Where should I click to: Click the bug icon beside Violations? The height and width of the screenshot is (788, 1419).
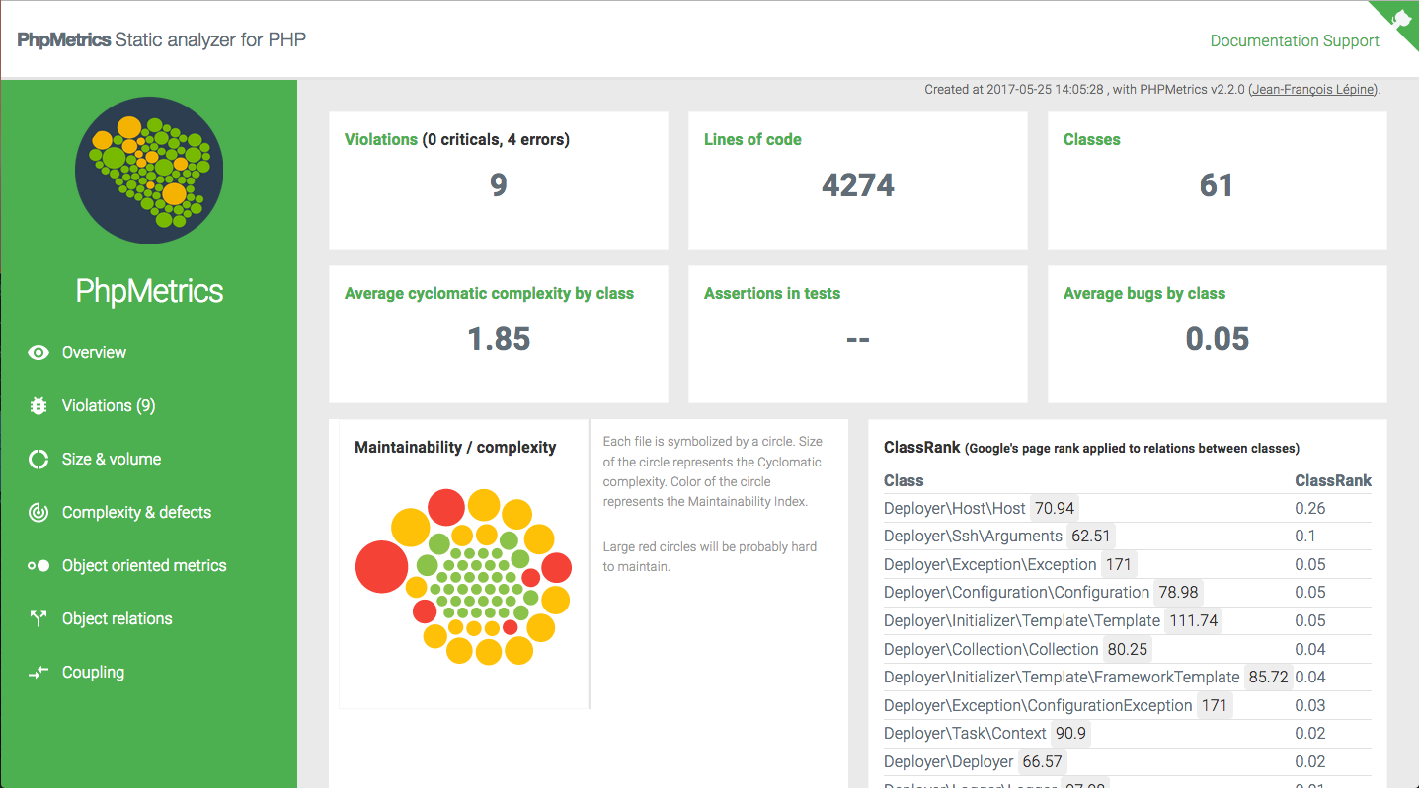coord(39,406)
